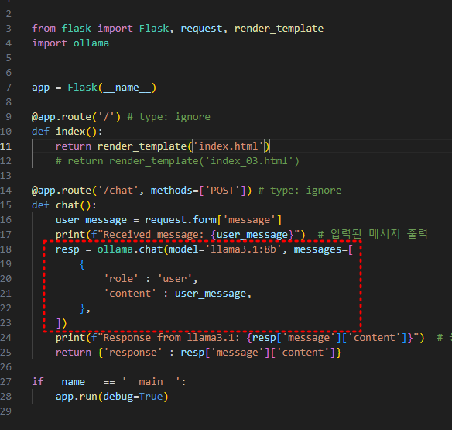This screenshot has height=430, width=452.
Task: Click the opening brace on line 19
Action: coord(82,263)
